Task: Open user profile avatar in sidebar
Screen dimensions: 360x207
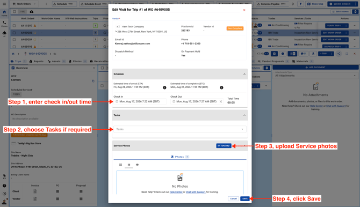Action: (4, 202)
